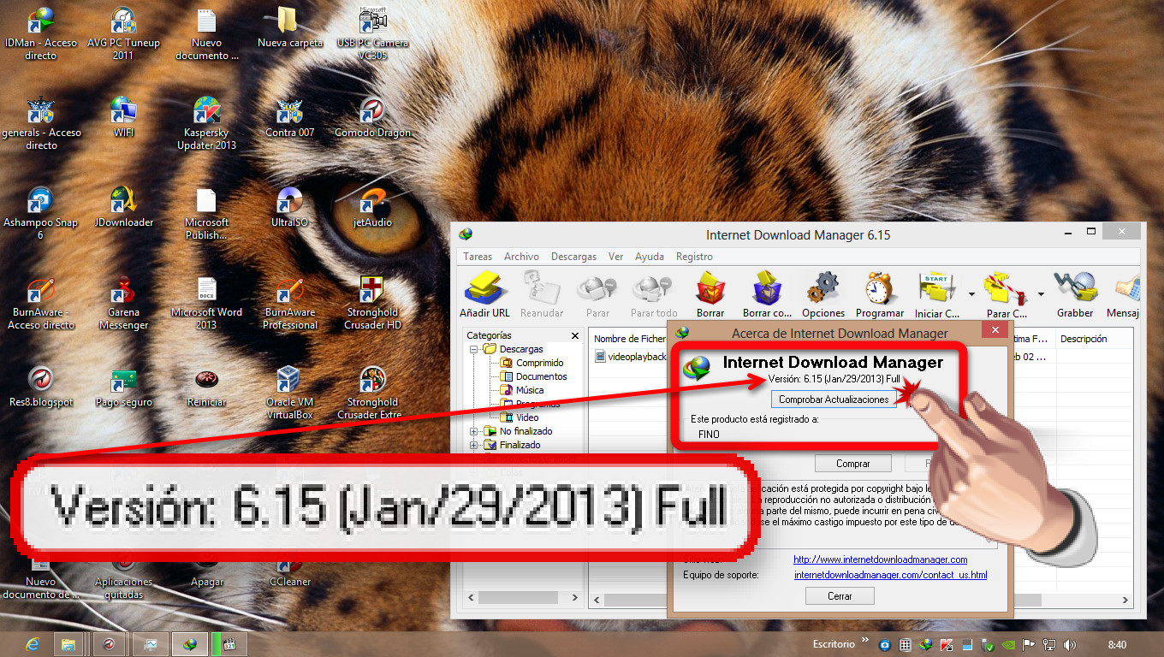Select the Pago seguro desktop icon
The height and width of the screenshot is (657, 1164).
124,387
